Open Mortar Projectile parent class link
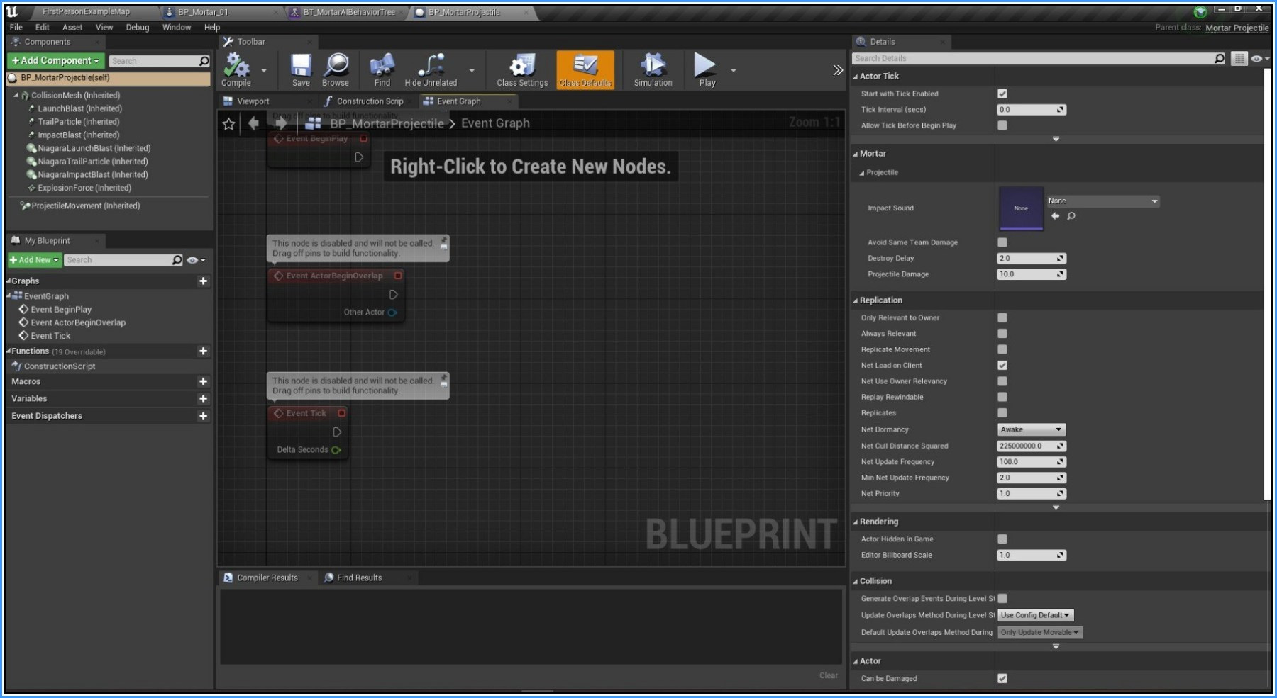 (1237, 28)
